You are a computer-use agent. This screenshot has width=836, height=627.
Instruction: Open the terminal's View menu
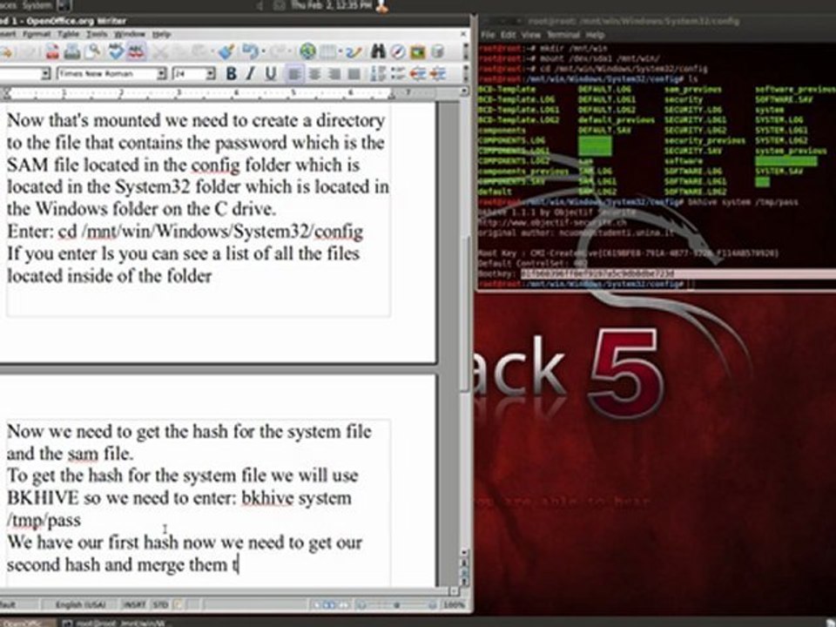pyautogui.click(x=530, y=35)
